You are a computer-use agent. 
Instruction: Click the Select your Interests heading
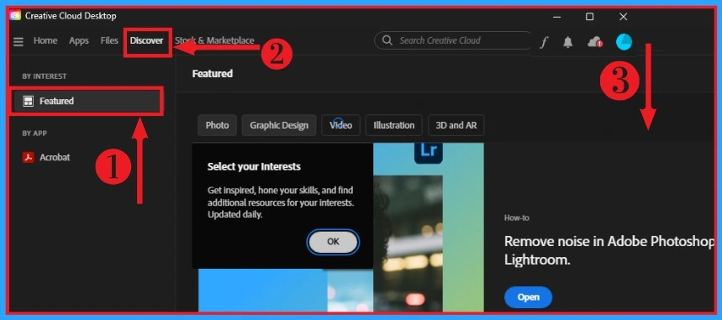[x=254, y=166]
